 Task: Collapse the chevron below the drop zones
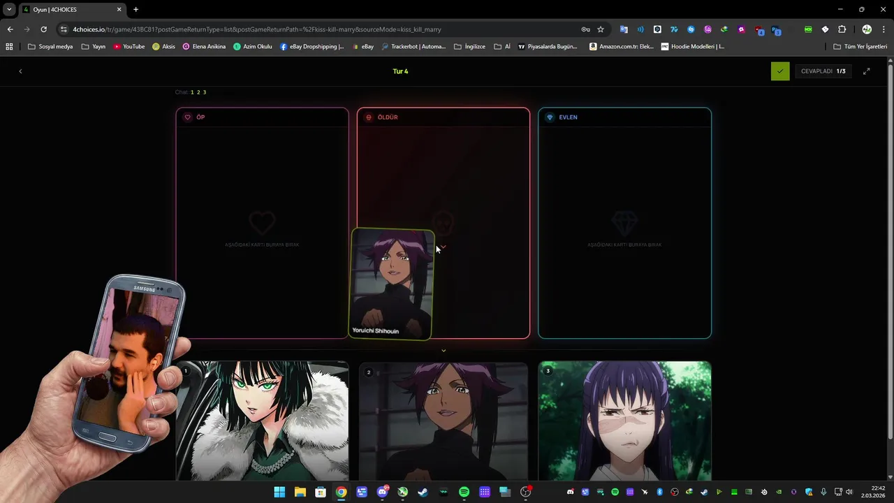pos(444,351)
